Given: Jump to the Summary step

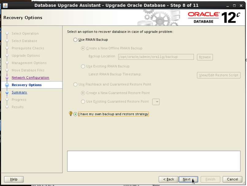Looking at the screenshot, I should [x=19, y=92].
